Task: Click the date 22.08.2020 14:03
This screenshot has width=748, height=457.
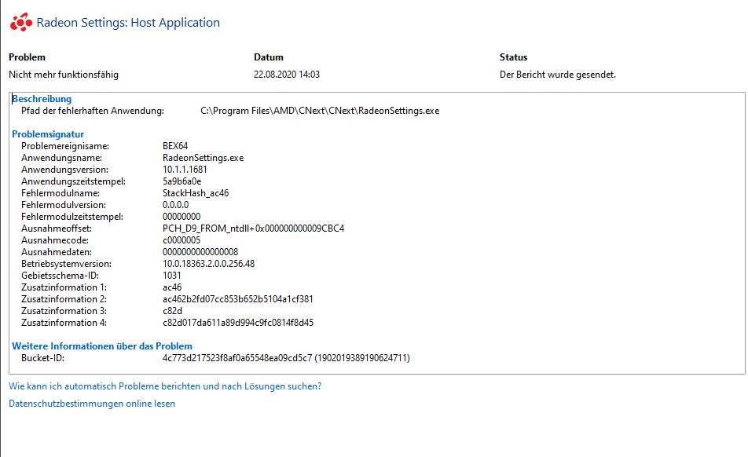Action: tap(287, 75)
